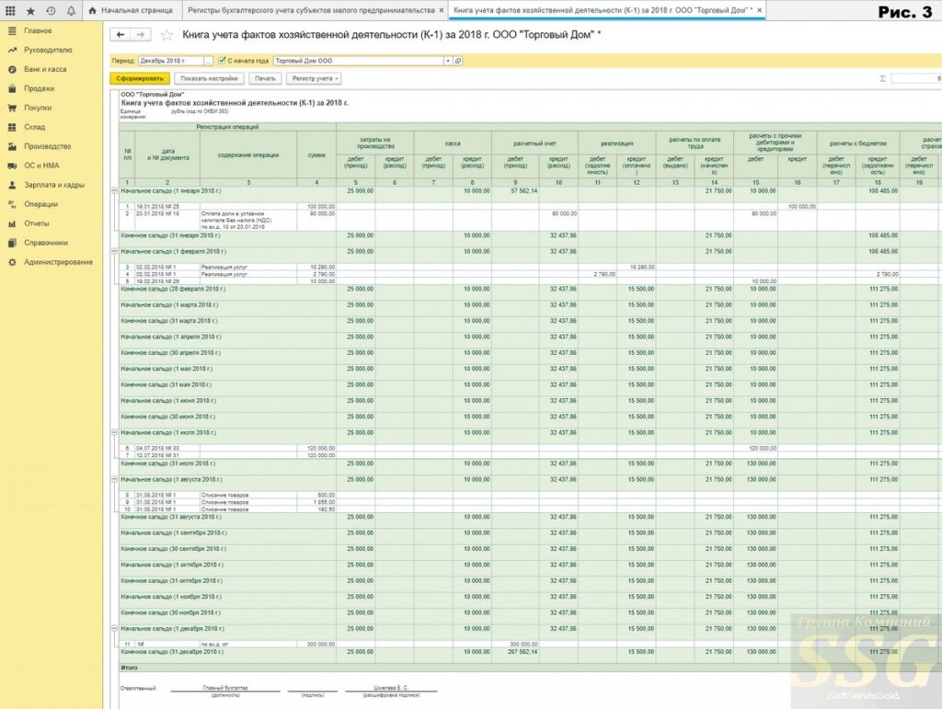Click the Период field Декабрь 2018 г.
The width and height of the screenshot is (942, 709).
pos(170,61)
